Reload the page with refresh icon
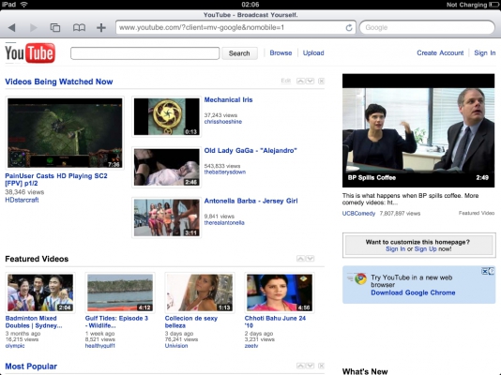501x375 pixels. tap(349, 28)
